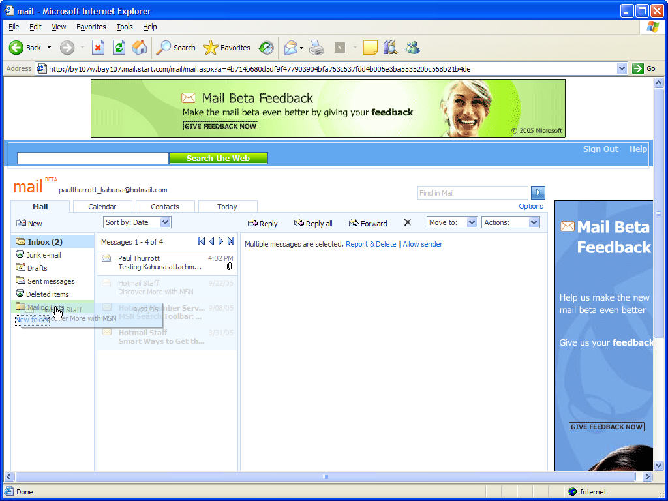Image resolution: width=668 pixels, height=501 pixels.
Task: Stop loading with the red X toolbar icon
Action: tap(98, 48)
